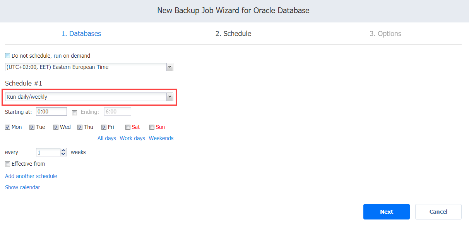Open 'Show calendar' link
Screen dimensions: 469x228
pyautogui.click(x=22, y=187)
